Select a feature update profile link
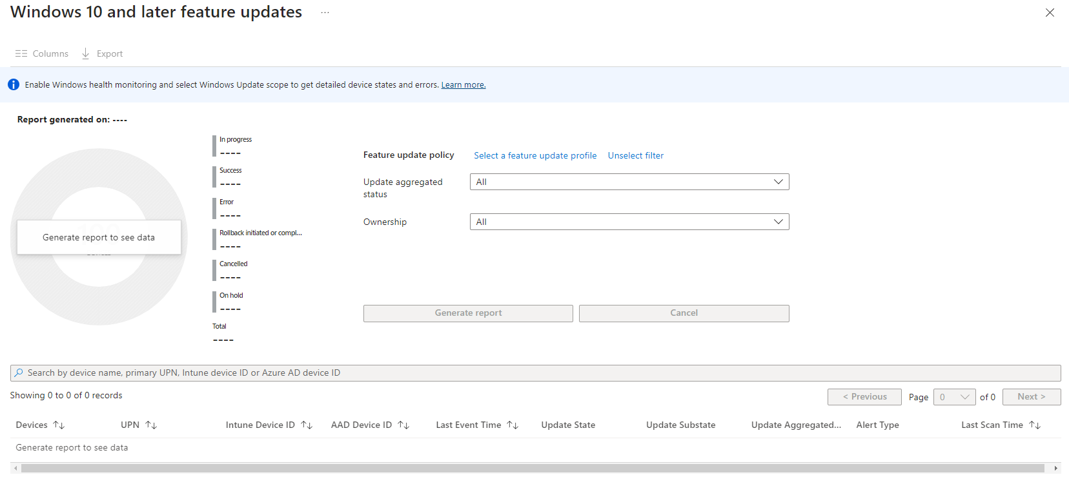The width and height of the screenshot is (1069, 484). (x=535, y=155)
